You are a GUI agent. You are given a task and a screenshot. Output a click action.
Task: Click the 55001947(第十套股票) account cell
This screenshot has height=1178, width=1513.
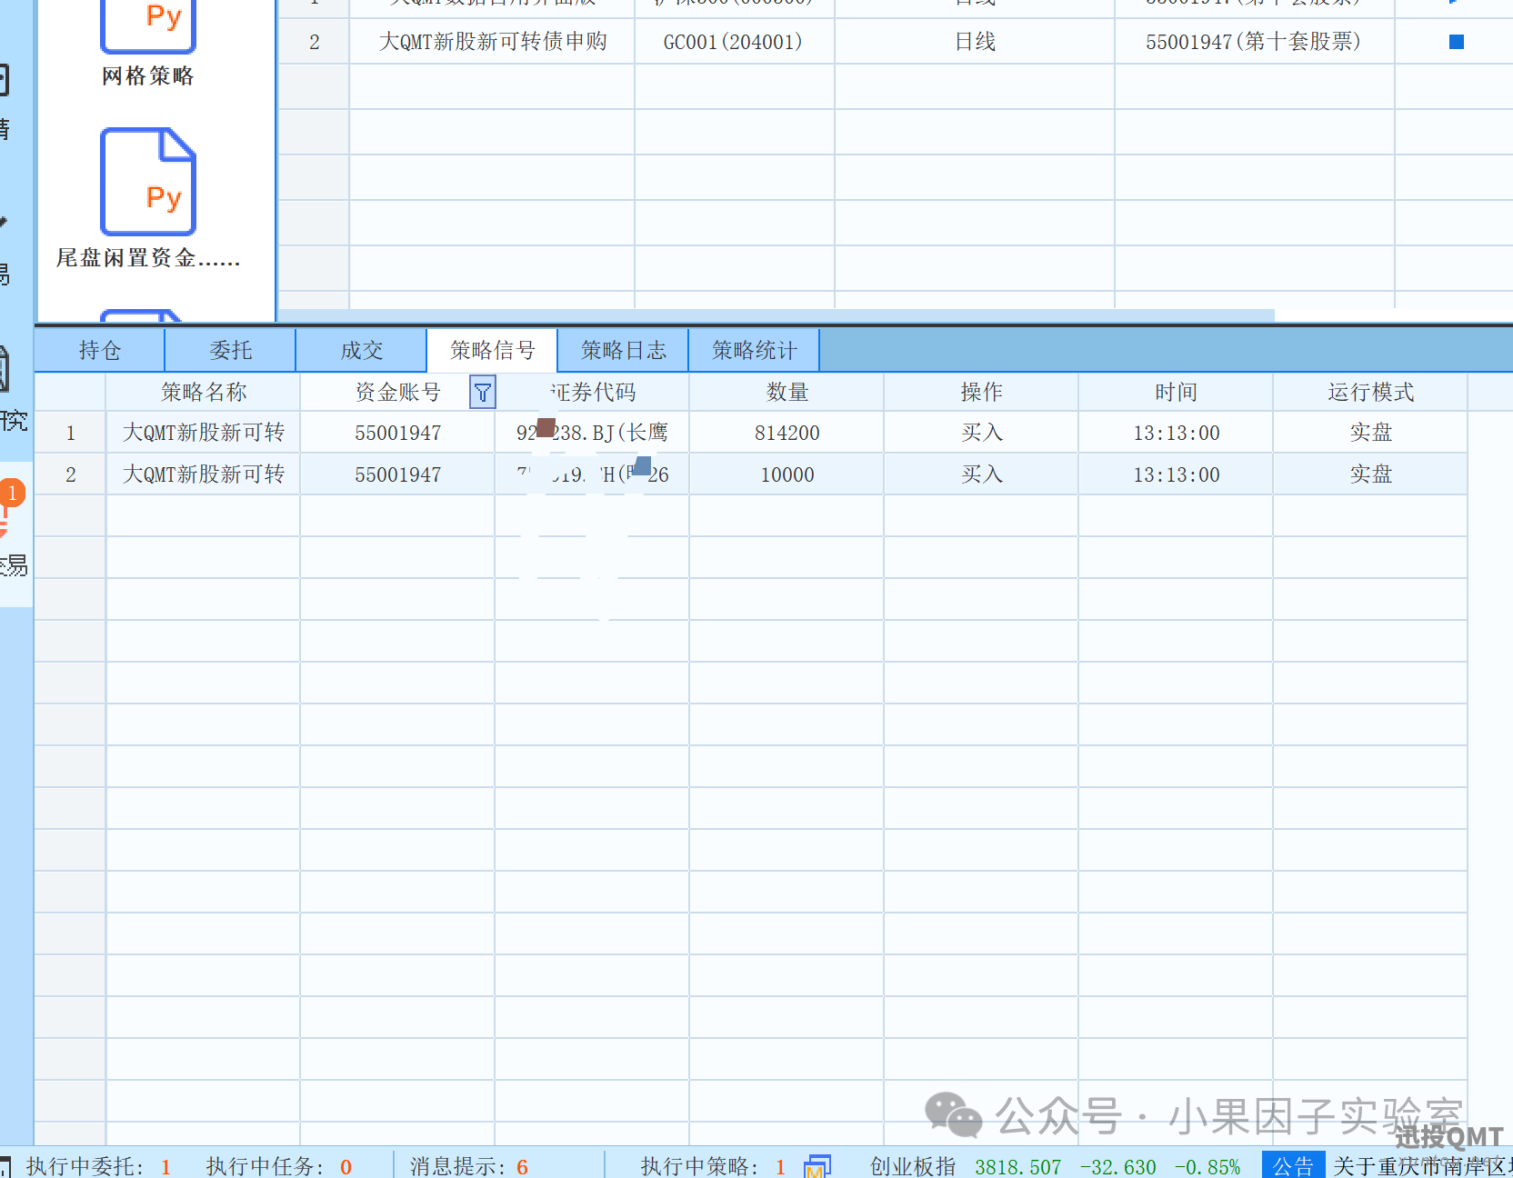point(1254,42)
